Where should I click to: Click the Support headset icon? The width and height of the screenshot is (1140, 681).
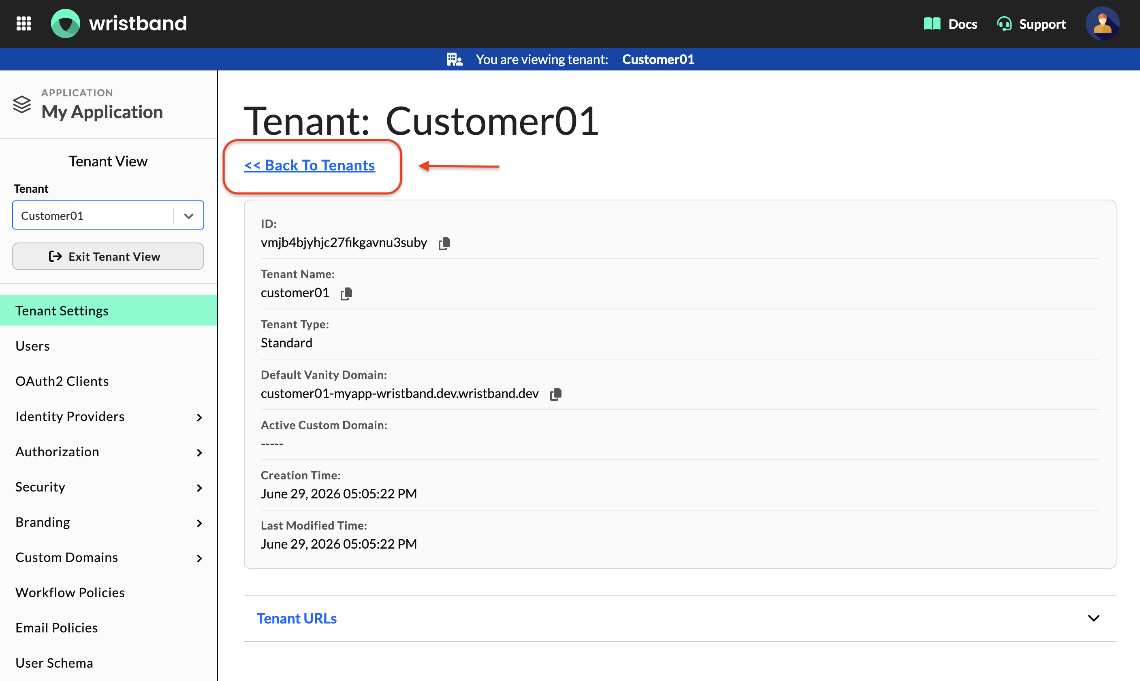(1004, 23)
